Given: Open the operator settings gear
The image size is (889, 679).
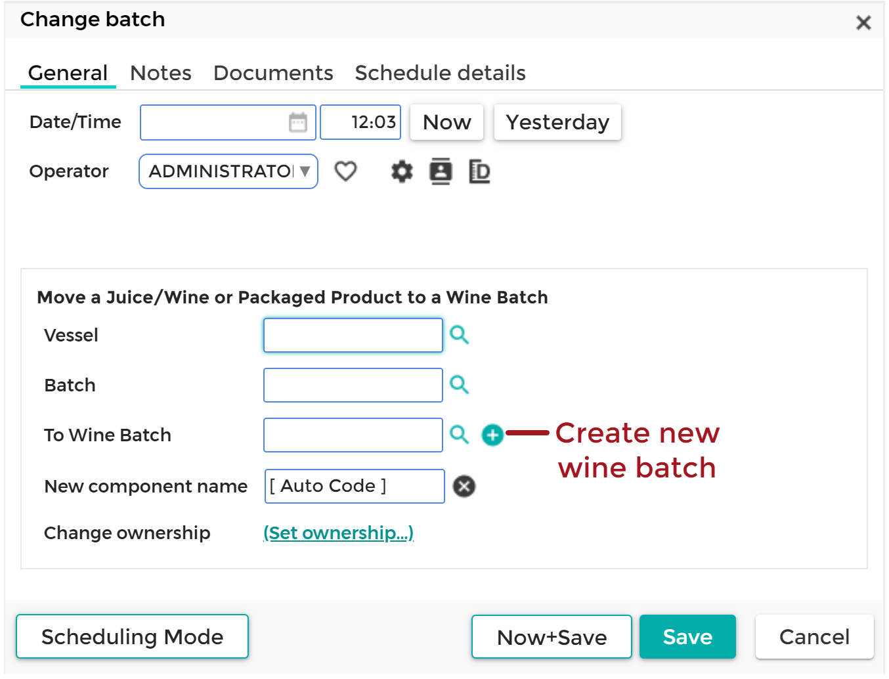Looking at the screenshot, I should click(x=401, y=171).
